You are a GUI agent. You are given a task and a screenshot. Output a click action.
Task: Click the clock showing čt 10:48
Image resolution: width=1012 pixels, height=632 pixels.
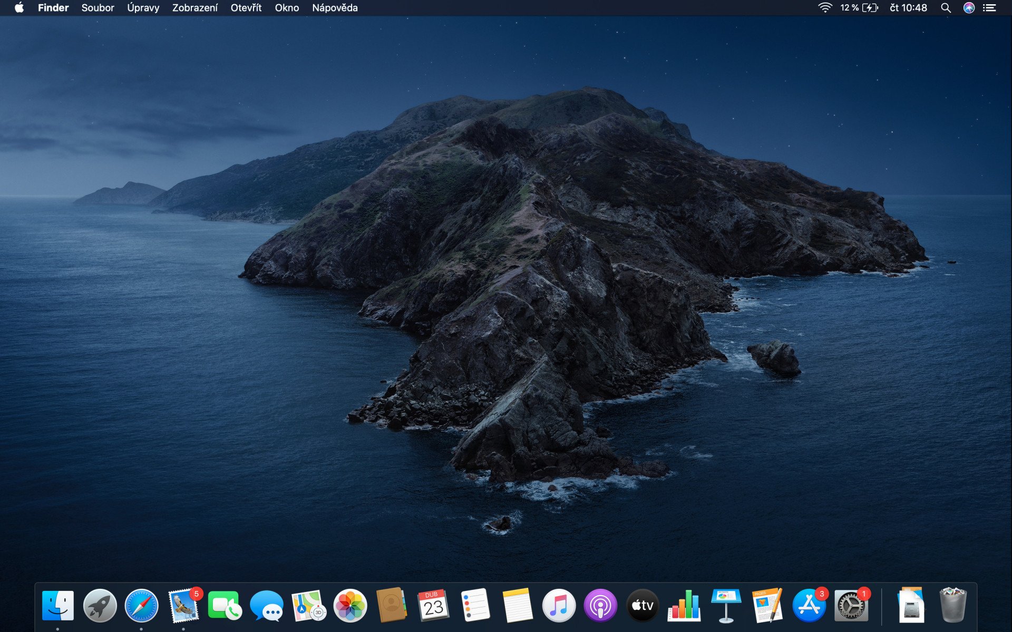(x=908, y=7)
